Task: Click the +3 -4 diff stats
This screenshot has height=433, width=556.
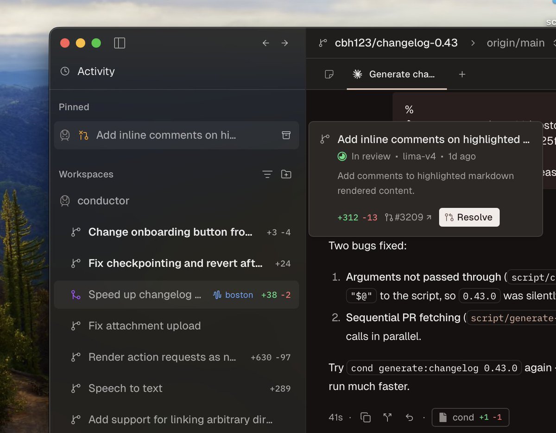Action: coord(279,232)
